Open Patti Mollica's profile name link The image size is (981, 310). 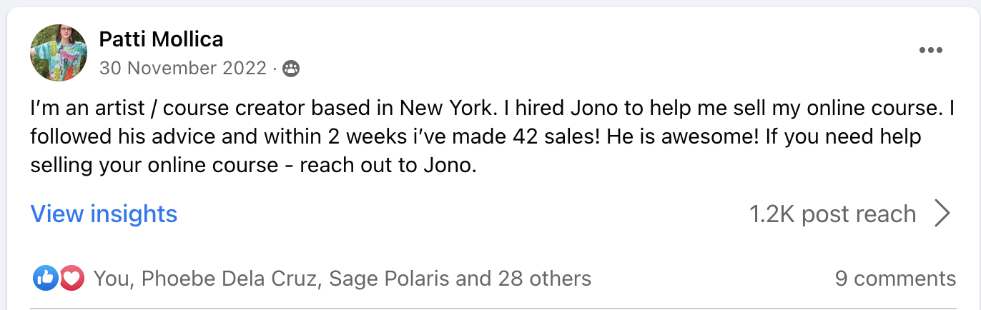161,39
